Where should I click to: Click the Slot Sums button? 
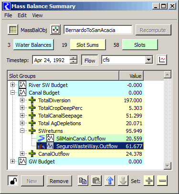click(x=88, y=45)
